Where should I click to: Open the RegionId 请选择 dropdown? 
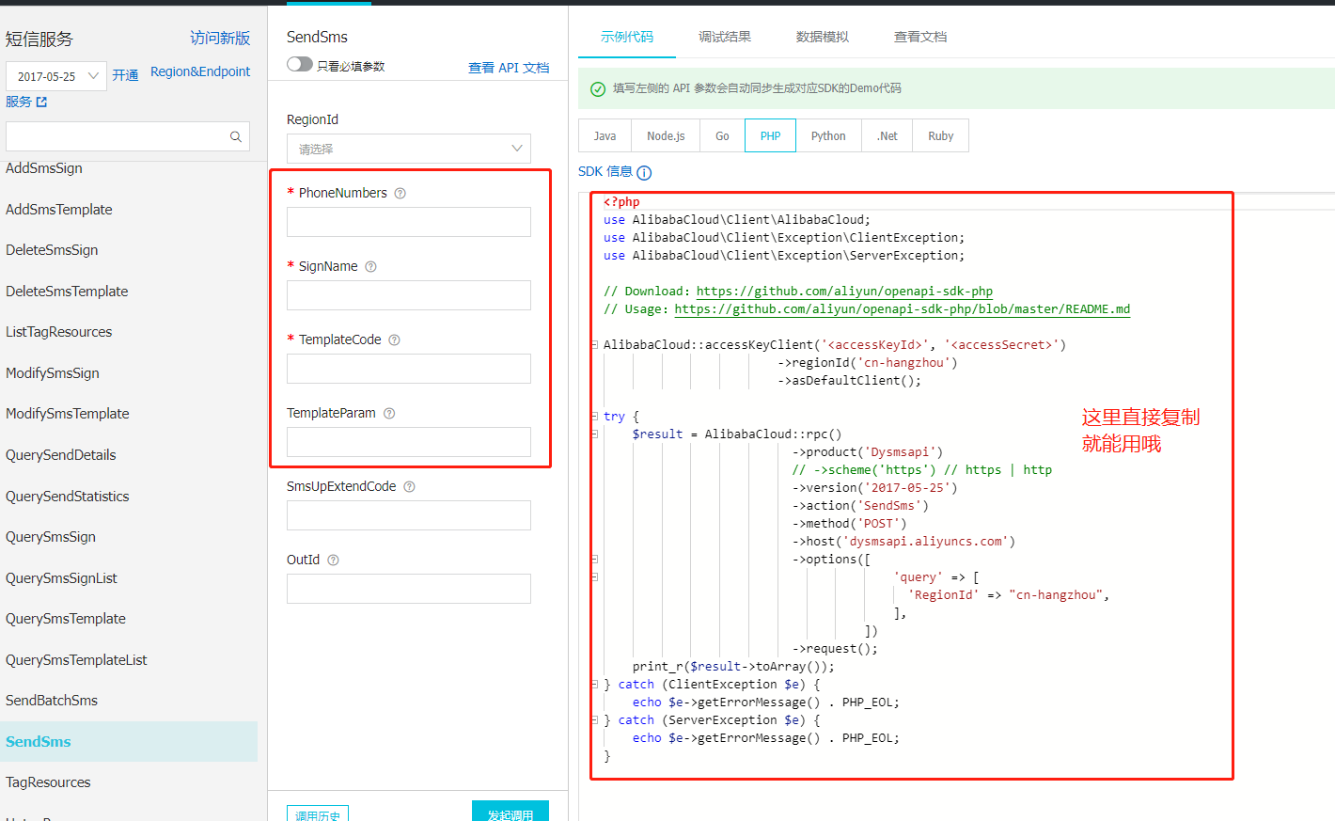409,149
